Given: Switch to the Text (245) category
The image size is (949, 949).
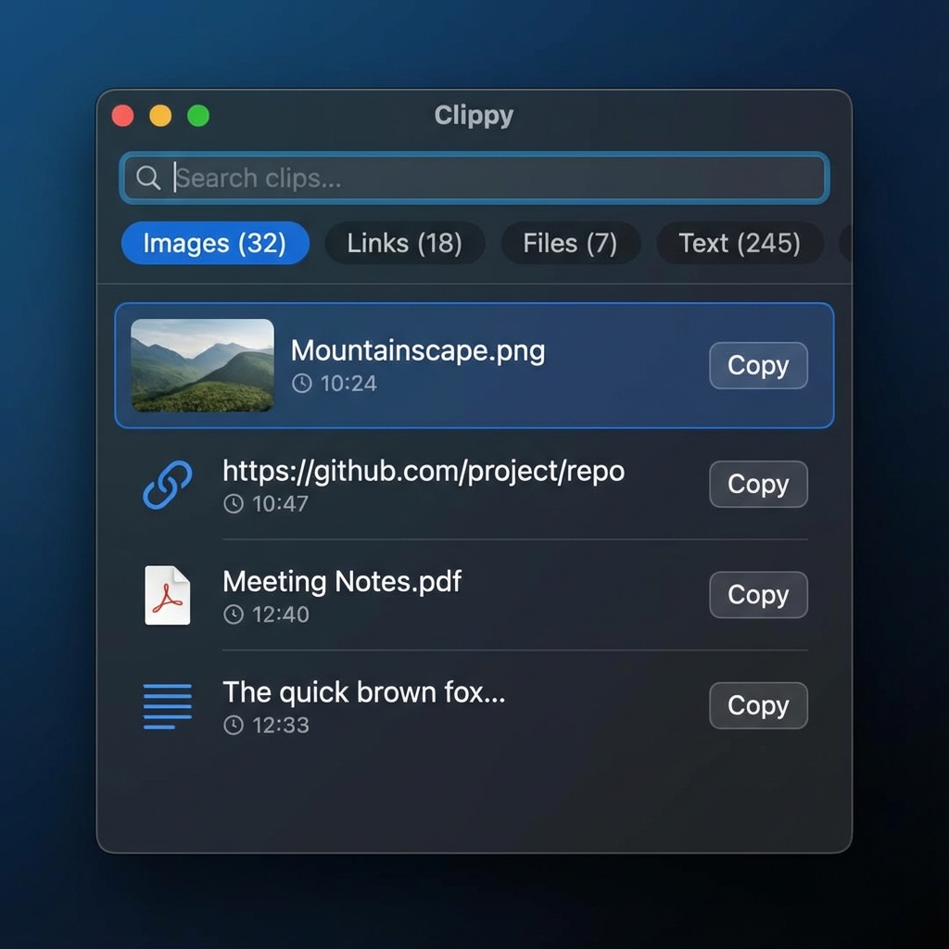Looking at the screenshot, I should coord(739,243).
